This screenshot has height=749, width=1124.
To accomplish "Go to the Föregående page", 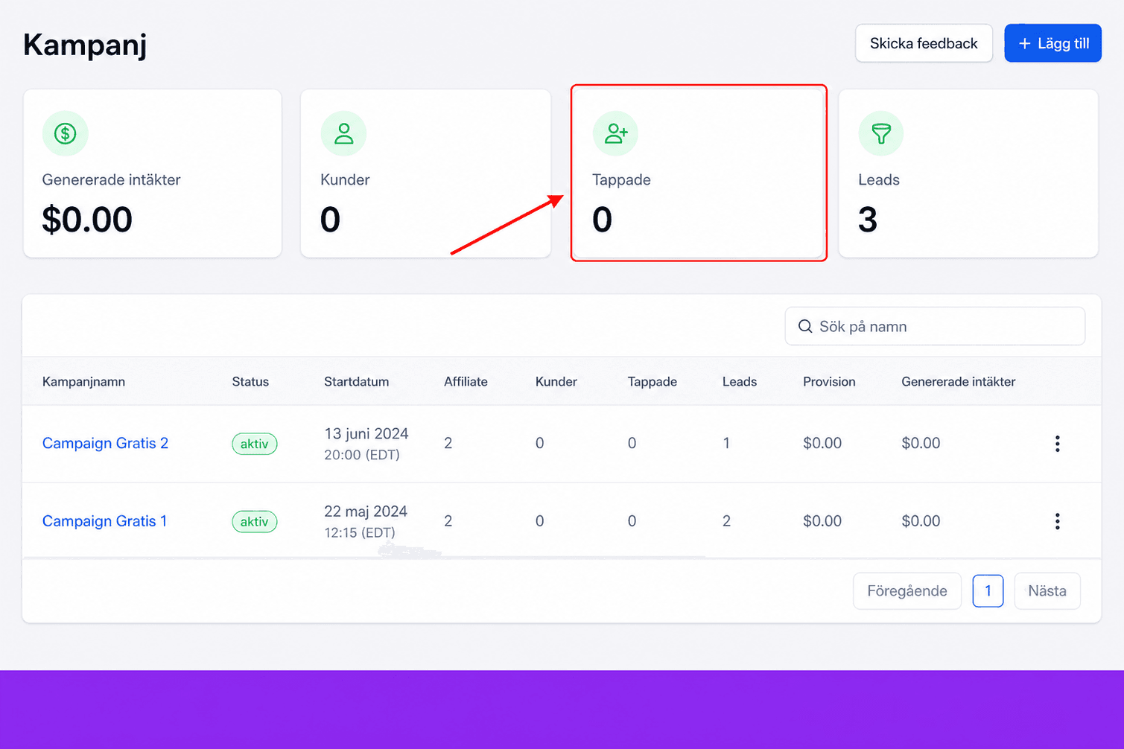I will pyautogui.click(x=907, y=591).
